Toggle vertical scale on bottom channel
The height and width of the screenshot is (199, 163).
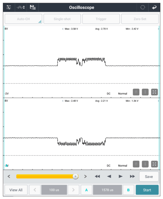[x=145, y=164]
